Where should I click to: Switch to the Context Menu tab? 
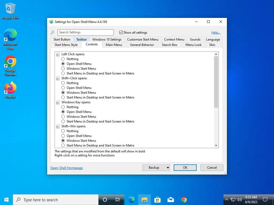[174, 40]
